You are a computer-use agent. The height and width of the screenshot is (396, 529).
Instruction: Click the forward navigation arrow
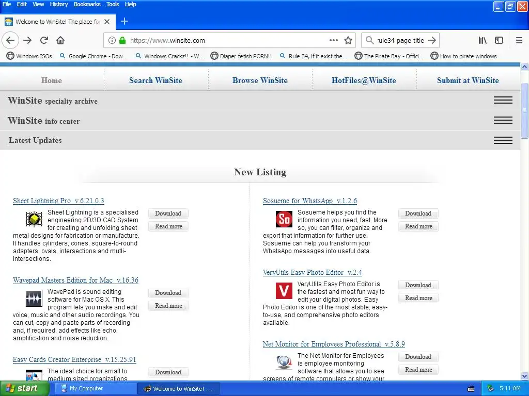pos(27,40)
